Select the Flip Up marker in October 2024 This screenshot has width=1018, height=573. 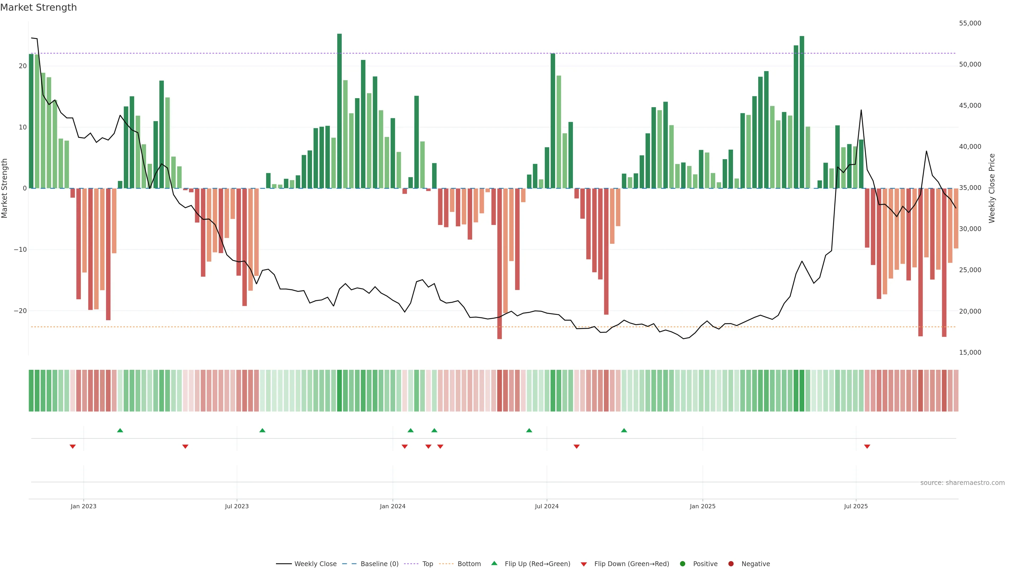pos(624,430)
